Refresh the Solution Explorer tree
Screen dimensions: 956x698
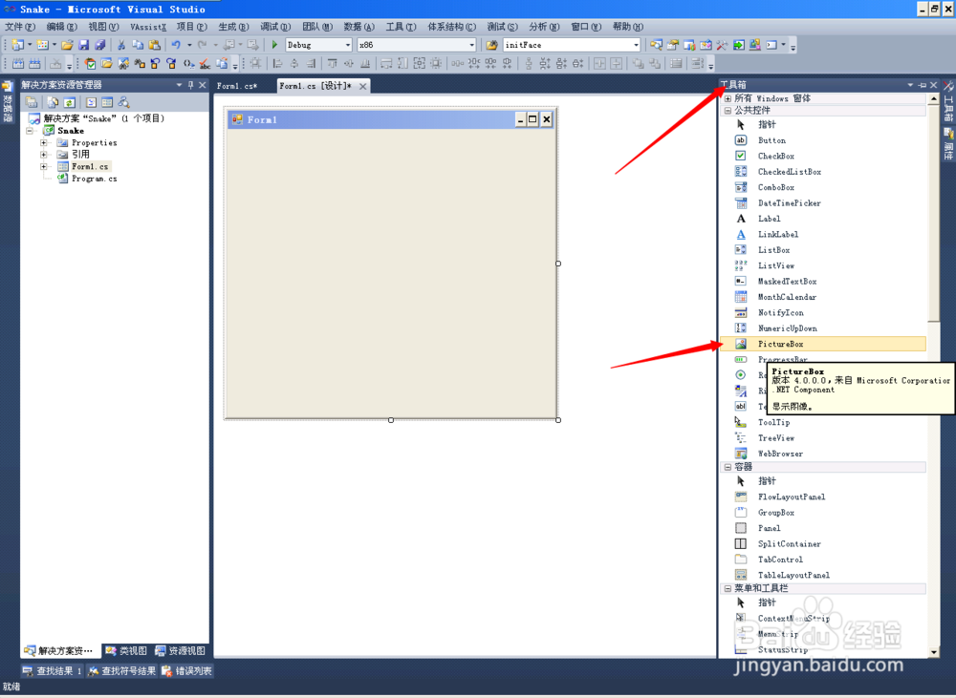tap(70, 102)
